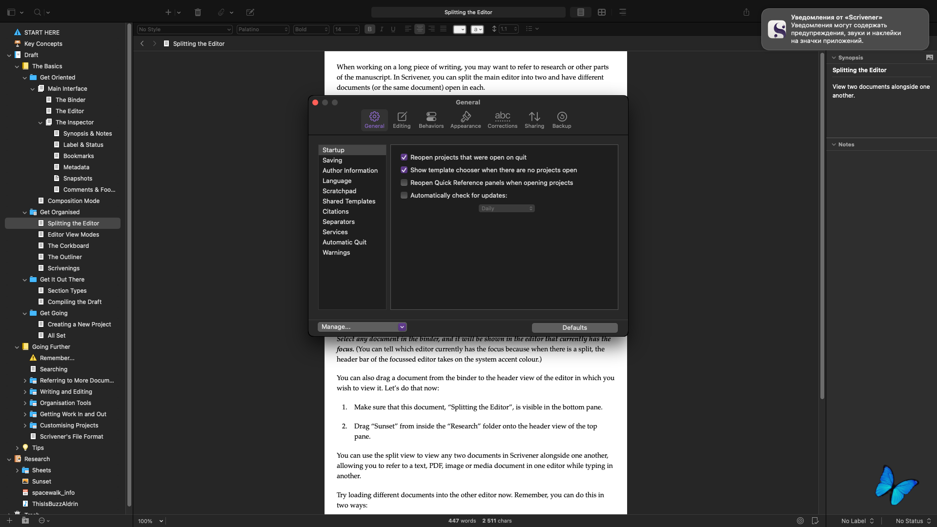937x527 pixels.
Task: Collapse the Get Organised folder
Action: [25, 212]
